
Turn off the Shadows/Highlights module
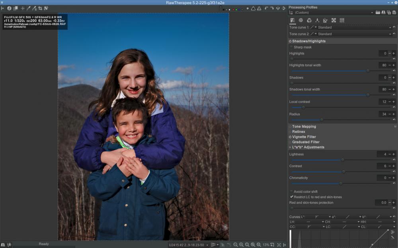point(290,41)
